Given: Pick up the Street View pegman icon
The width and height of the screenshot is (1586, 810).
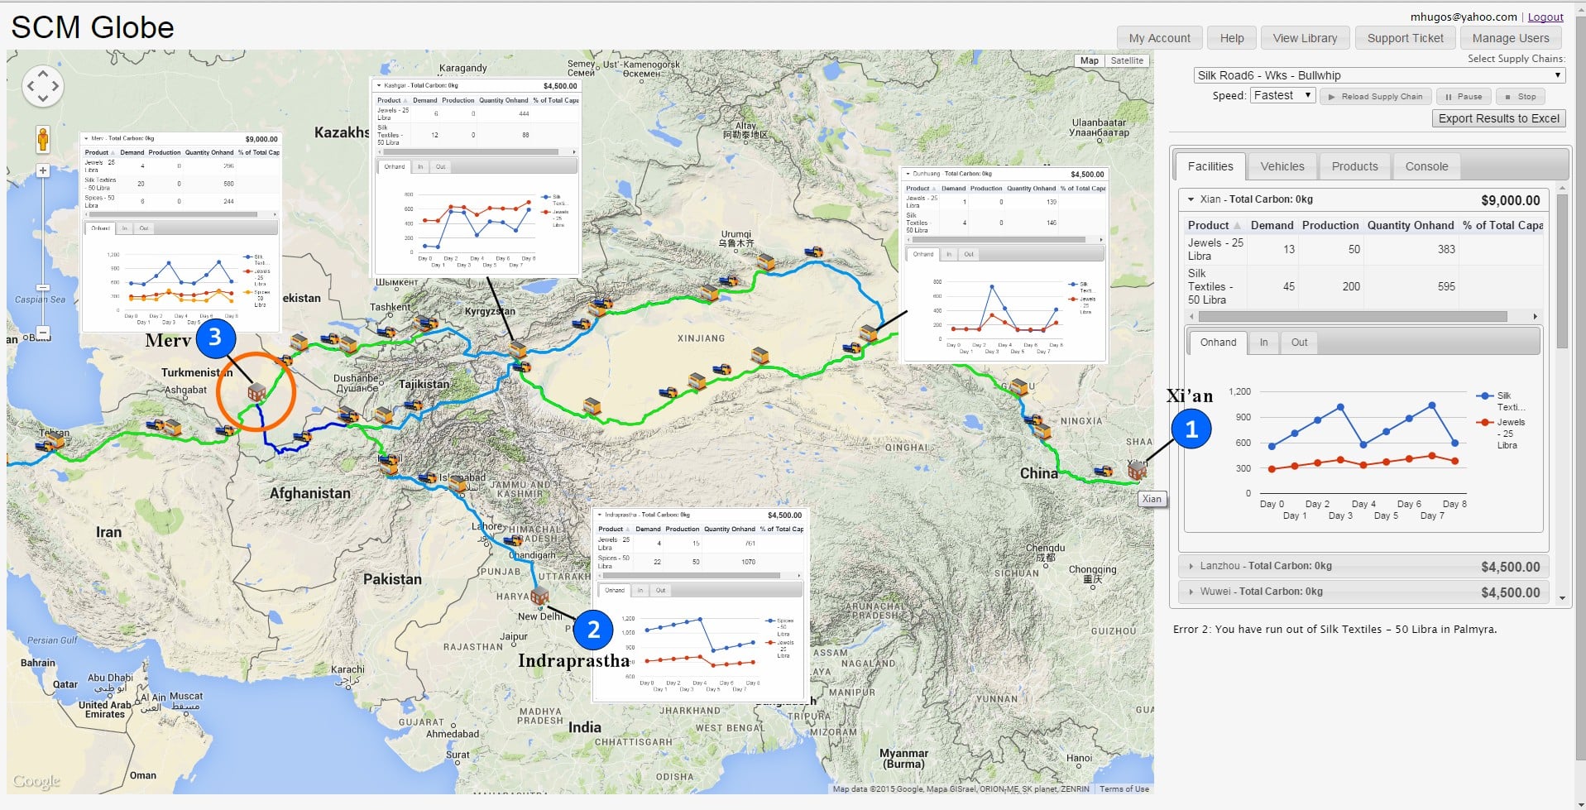Looking at the screenshot, I should (x=43, y=139).
